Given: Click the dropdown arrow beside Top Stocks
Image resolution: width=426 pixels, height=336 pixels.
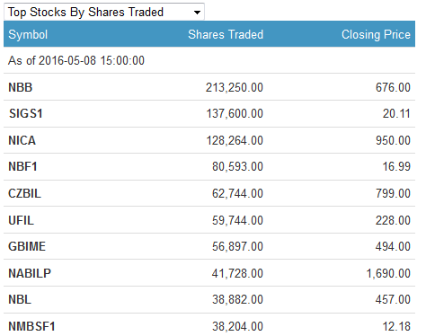Looking at the screenshot, I should tap(197, 13).
